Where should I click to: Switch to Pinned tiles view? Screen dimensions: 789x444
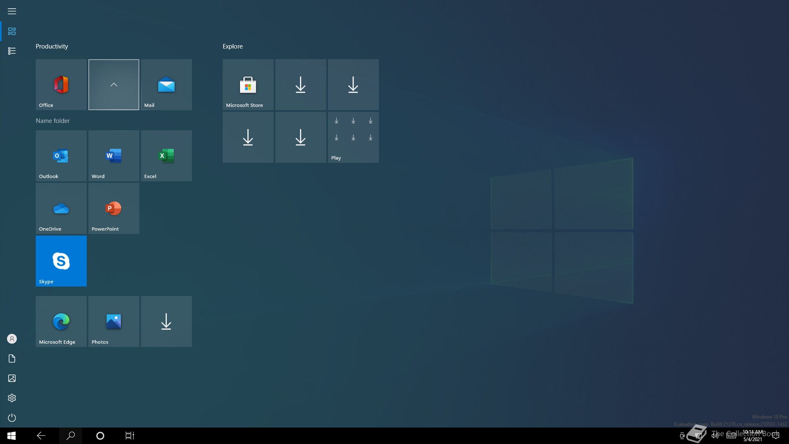[x=12, y=31]
